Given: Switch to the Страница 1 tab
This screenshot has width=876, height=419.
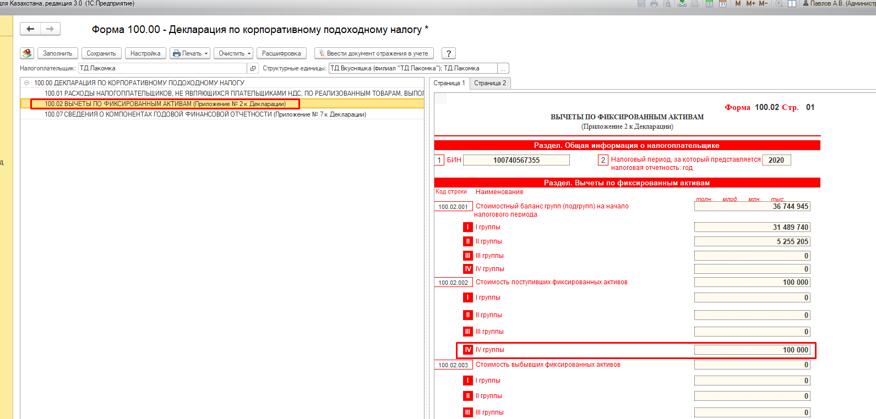Looking at the screenshot, I should pos(449,83).
